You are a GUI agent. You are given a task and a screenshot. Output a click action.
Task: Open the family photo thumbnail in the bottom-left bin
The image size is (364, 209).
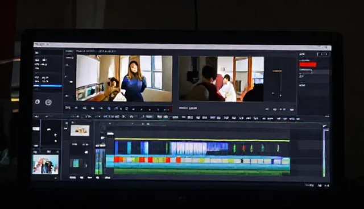pos(45,164)
